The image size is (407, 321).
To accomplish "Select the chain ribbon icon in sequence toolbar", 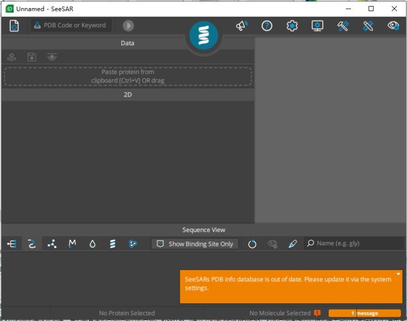I will pos(32,244).
